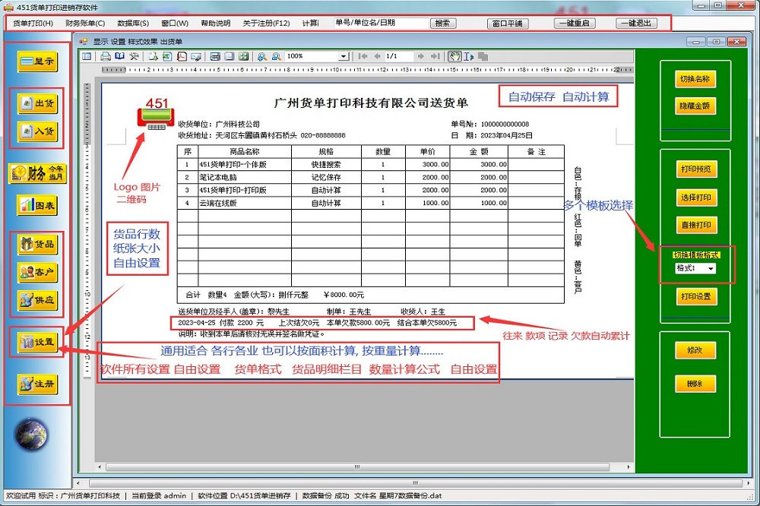Image resolution: width=760 pixels, height=506 pixels.
Task: Click the 删除 button
Action: (x=695, y=384)
